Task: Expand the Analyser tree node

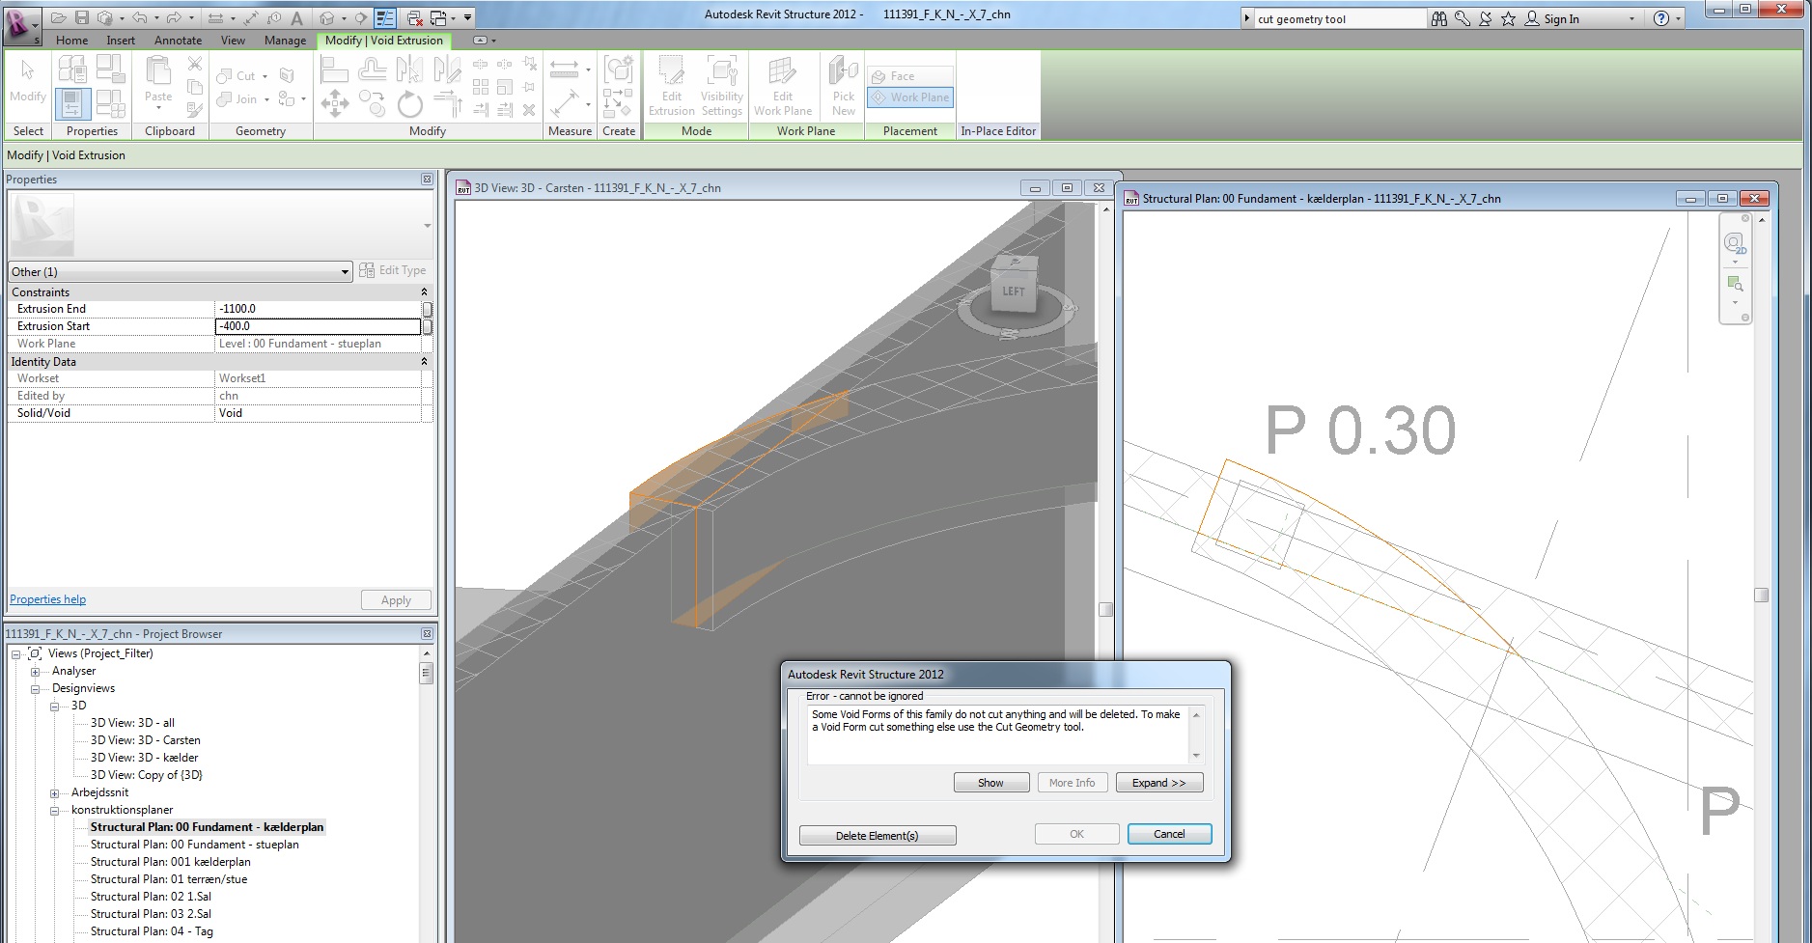Action: tap(36, 671)
